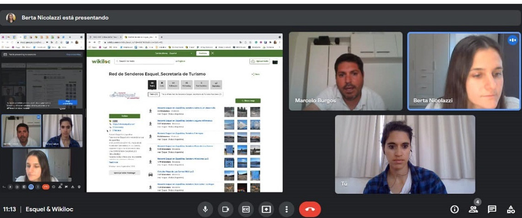Open the more options three-dot menu
This screenshot has width=522, height=218.
coord(286,209)
